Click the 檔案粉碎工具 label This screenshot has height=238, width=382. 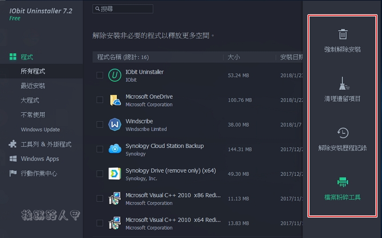(x=342, y=197)
